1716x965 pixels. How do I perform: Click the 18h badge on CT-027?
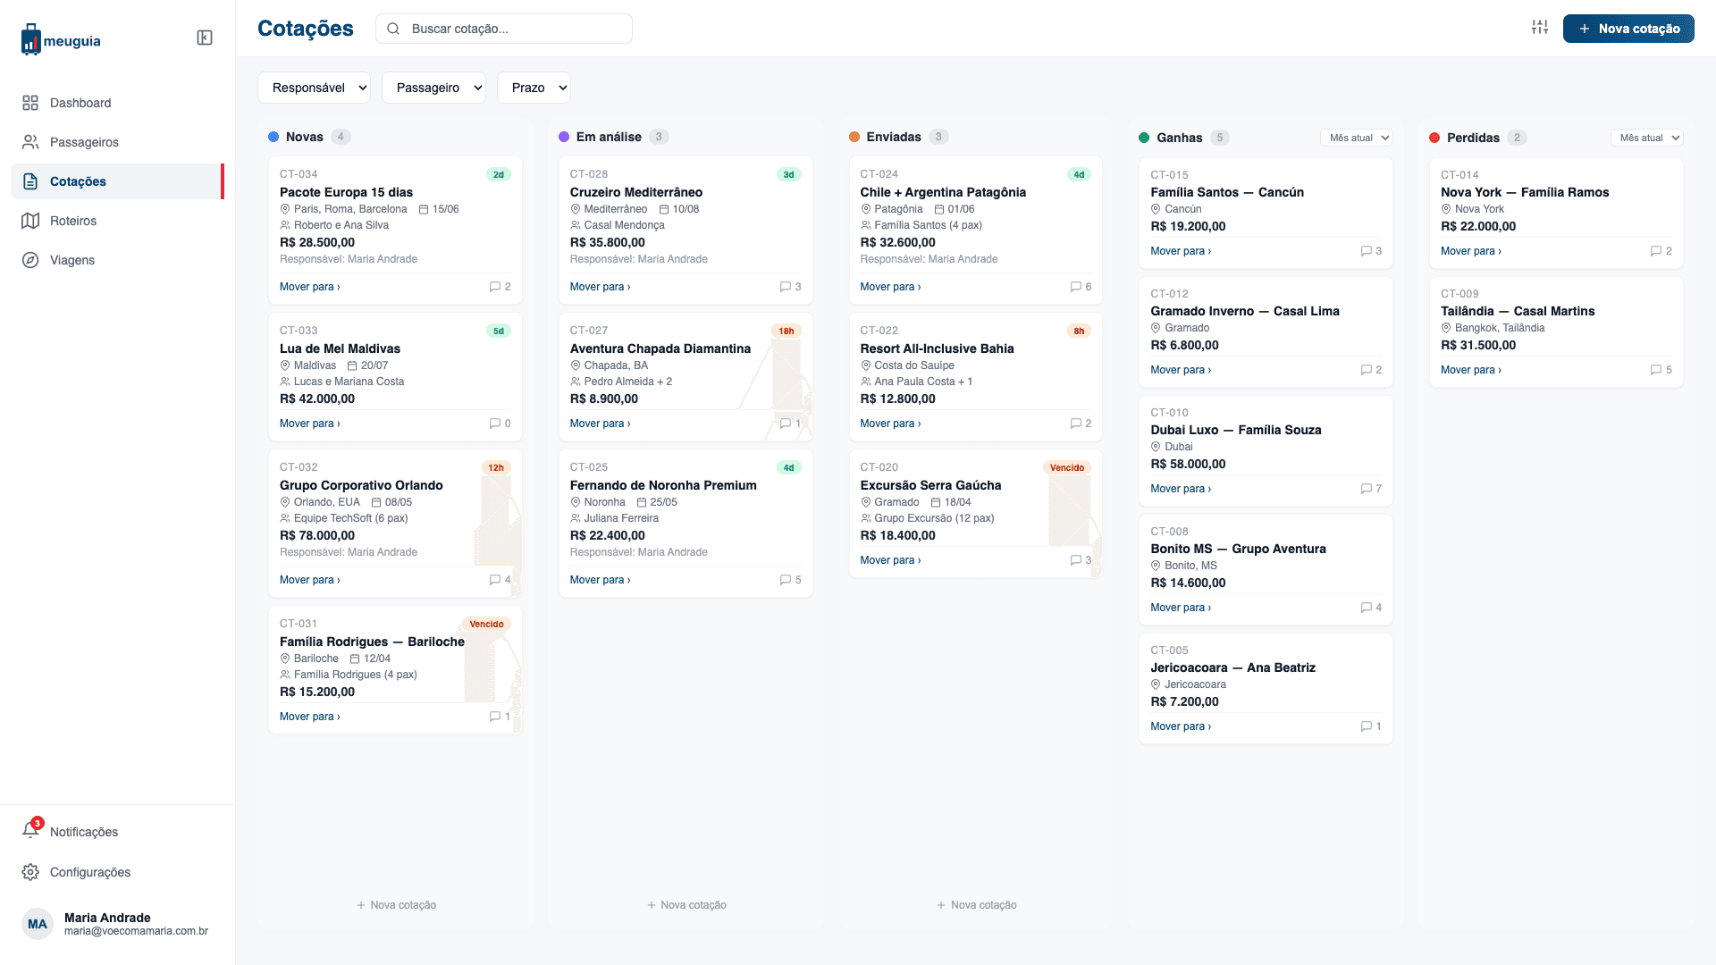(786, 331)
